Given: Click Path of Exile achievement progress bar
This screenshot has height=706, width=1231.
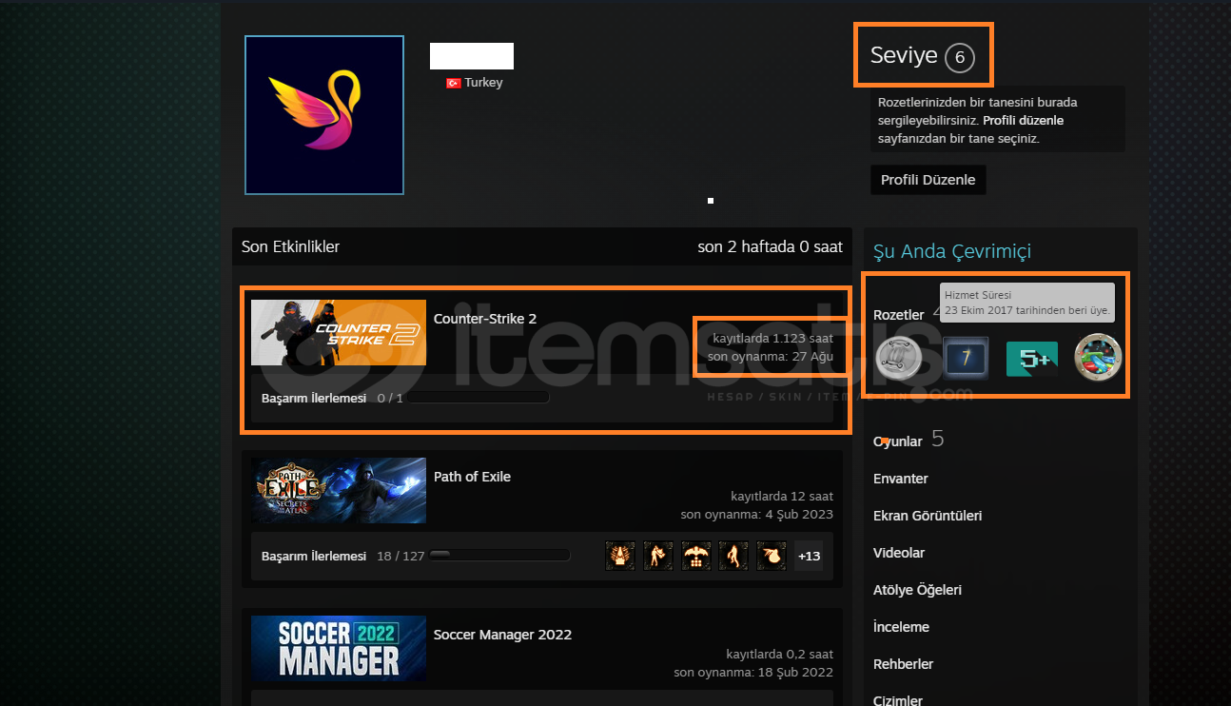Looking at the screenshot, I should (x=499, y=556).
